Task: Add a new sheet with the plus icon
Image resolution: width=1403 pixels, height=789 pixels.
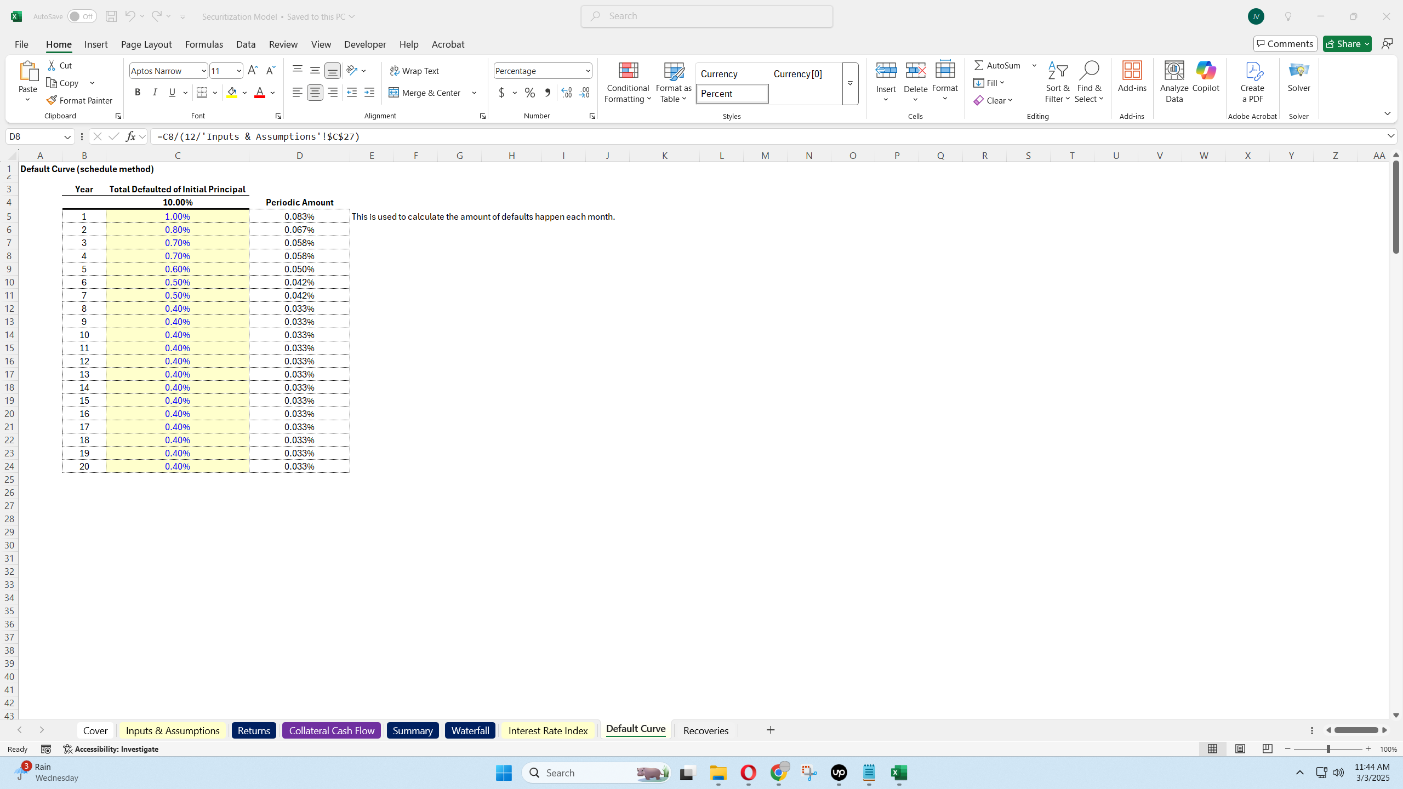Action: (771, 730)
